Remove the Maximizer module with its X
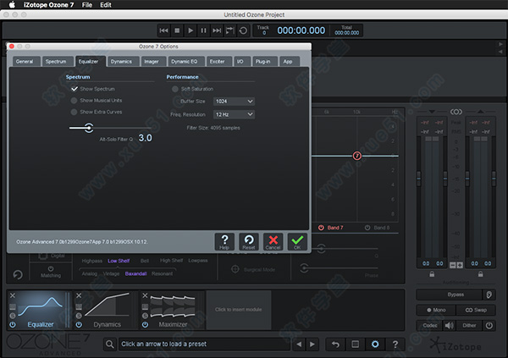 pyautogui.click(x=145, y=295)
